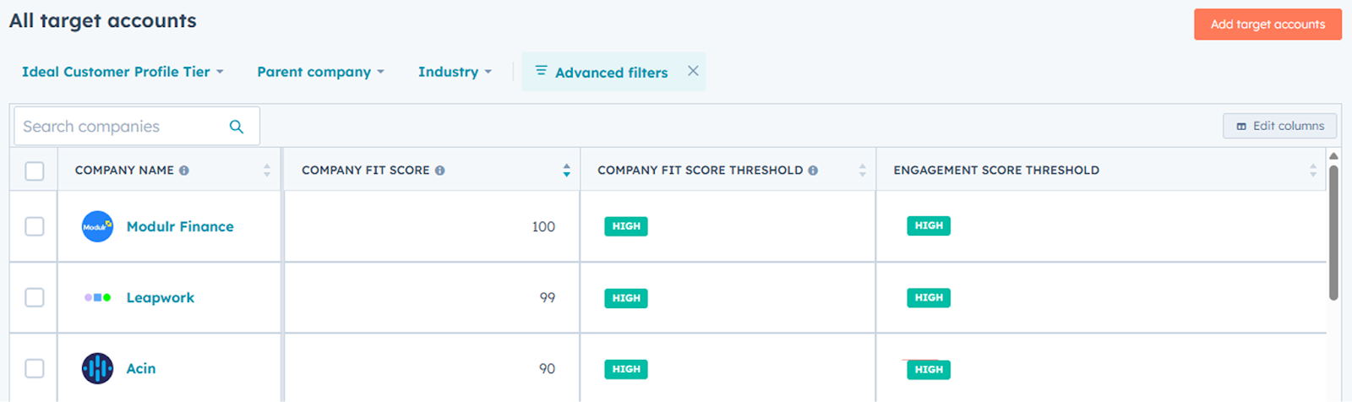Click Company Fit Score Threshold info icon

click(813, 171)
